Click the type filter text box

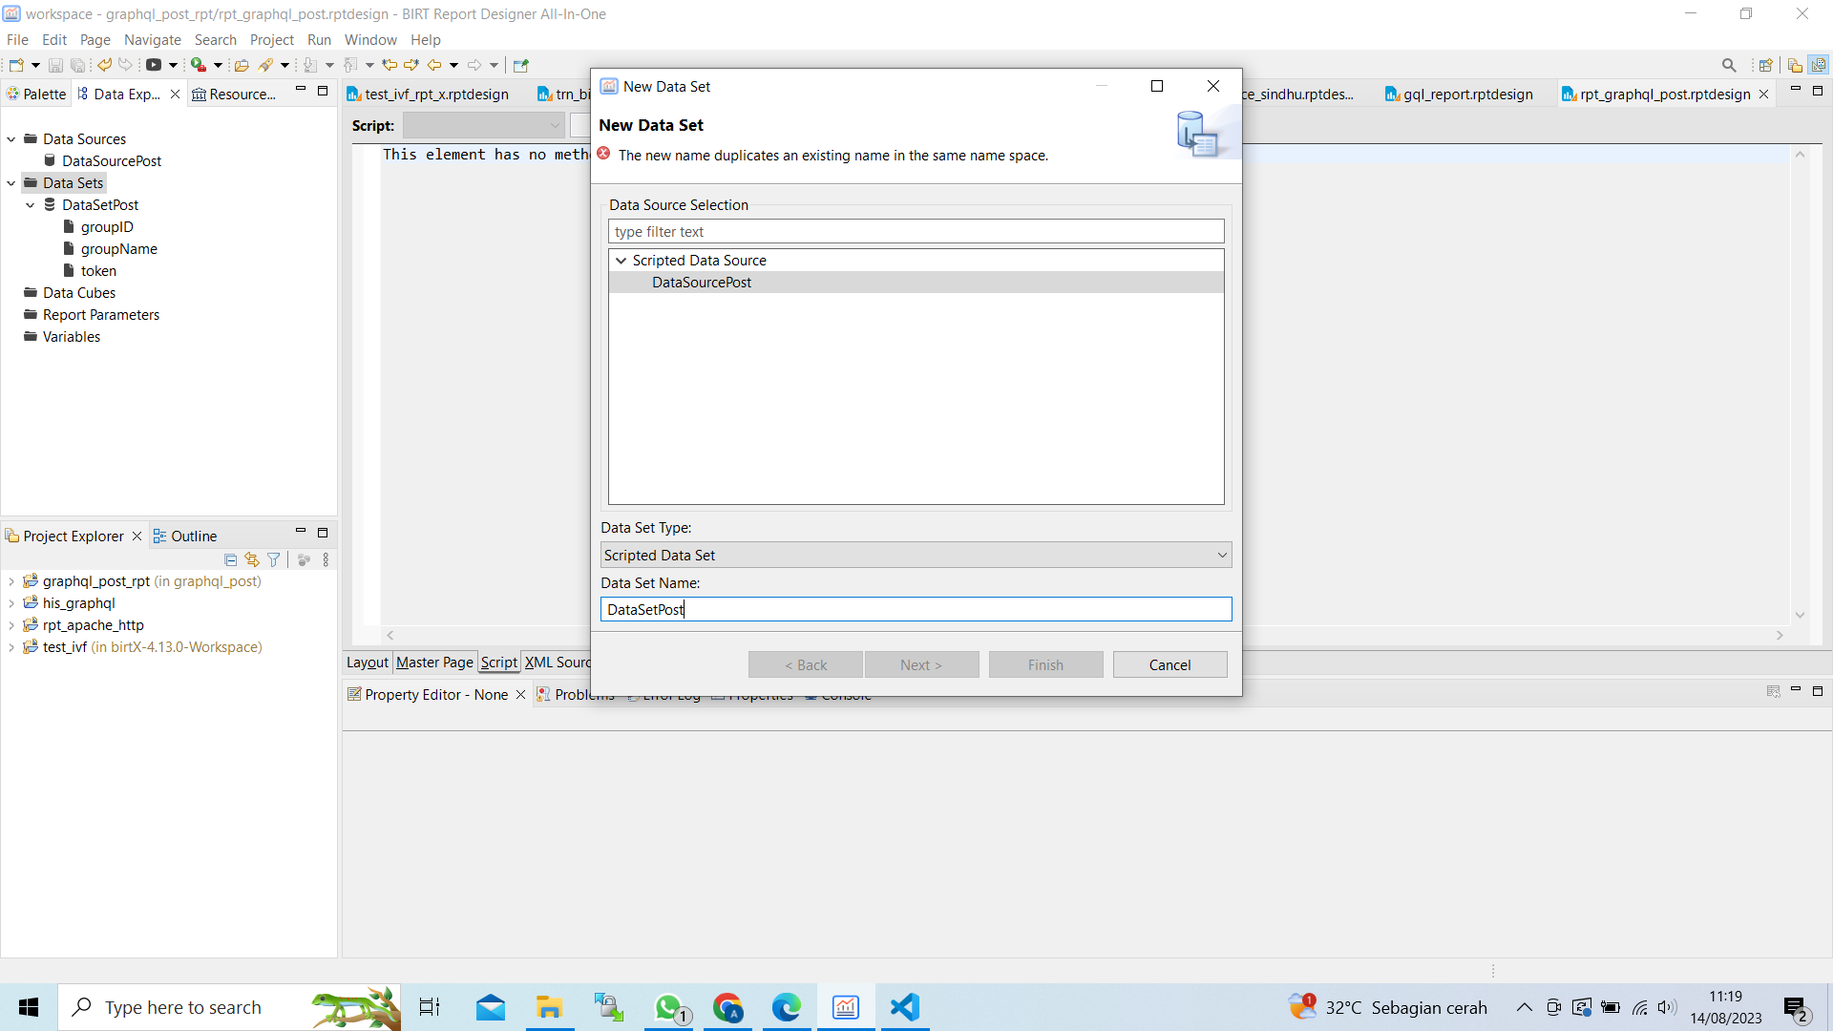click(916, 231)
